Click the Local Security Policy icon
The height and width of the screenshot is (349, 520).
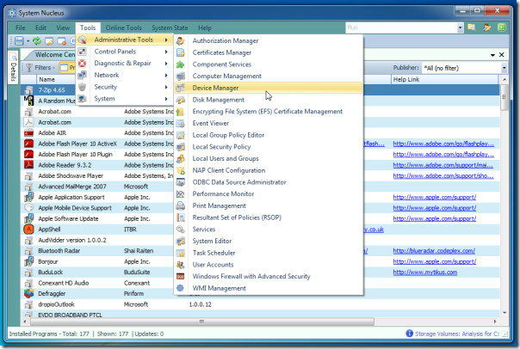[181, 147]
